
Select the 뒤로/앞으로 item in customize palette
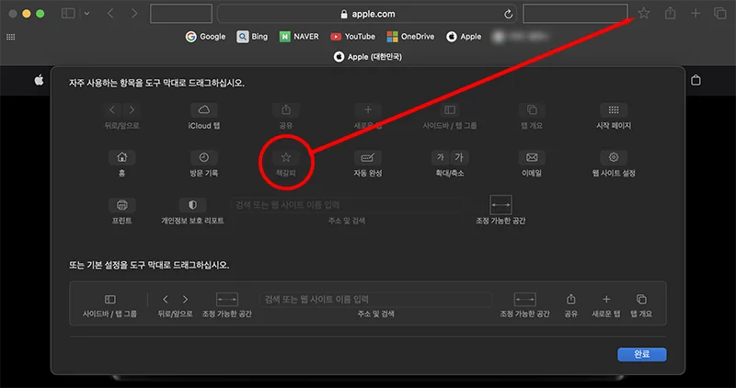[121, 116]
